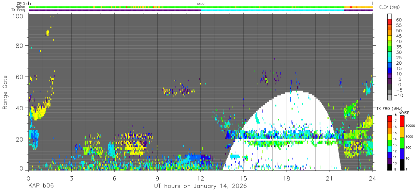Image resolution: width=419 pixels, height=193 pixels.
Task: Choose the TX FRQ swatch between 9 and 10
Action: tap(390, 167)
